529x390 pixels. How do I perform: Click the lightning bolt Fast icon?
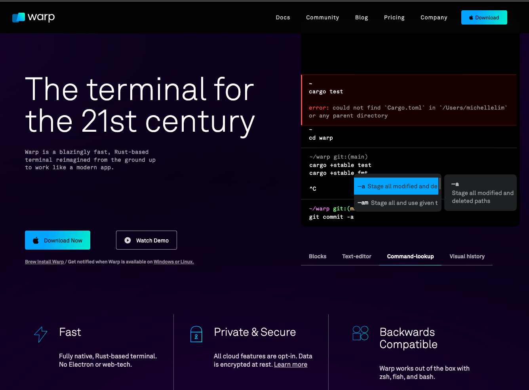coord(40,334)
